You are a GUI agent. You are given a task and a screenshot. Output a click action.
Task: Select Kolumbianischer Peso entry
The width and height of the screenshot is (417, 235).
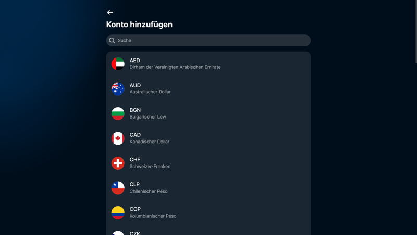pyautogui.click(x=153, y=216)
